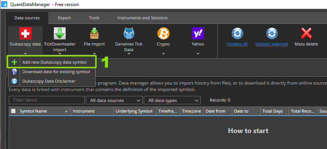Click the Update all link
Image resolution: width=327 pixels, height=149 pixels.
pos(237,44)
